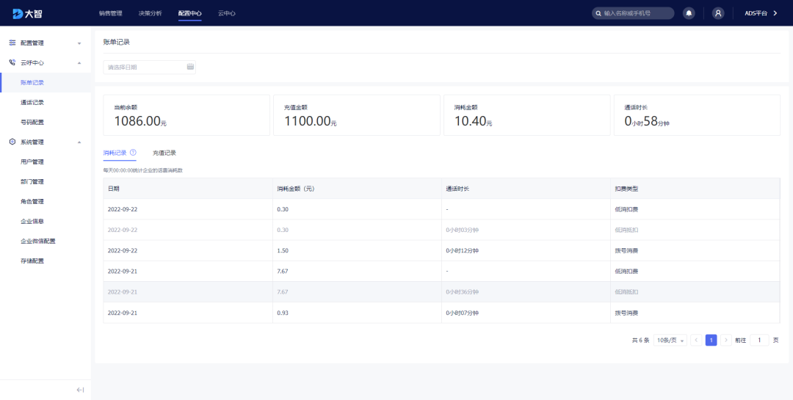The image size is (793, 400).
Task: Click the next page arrow button
Action: 725,341
